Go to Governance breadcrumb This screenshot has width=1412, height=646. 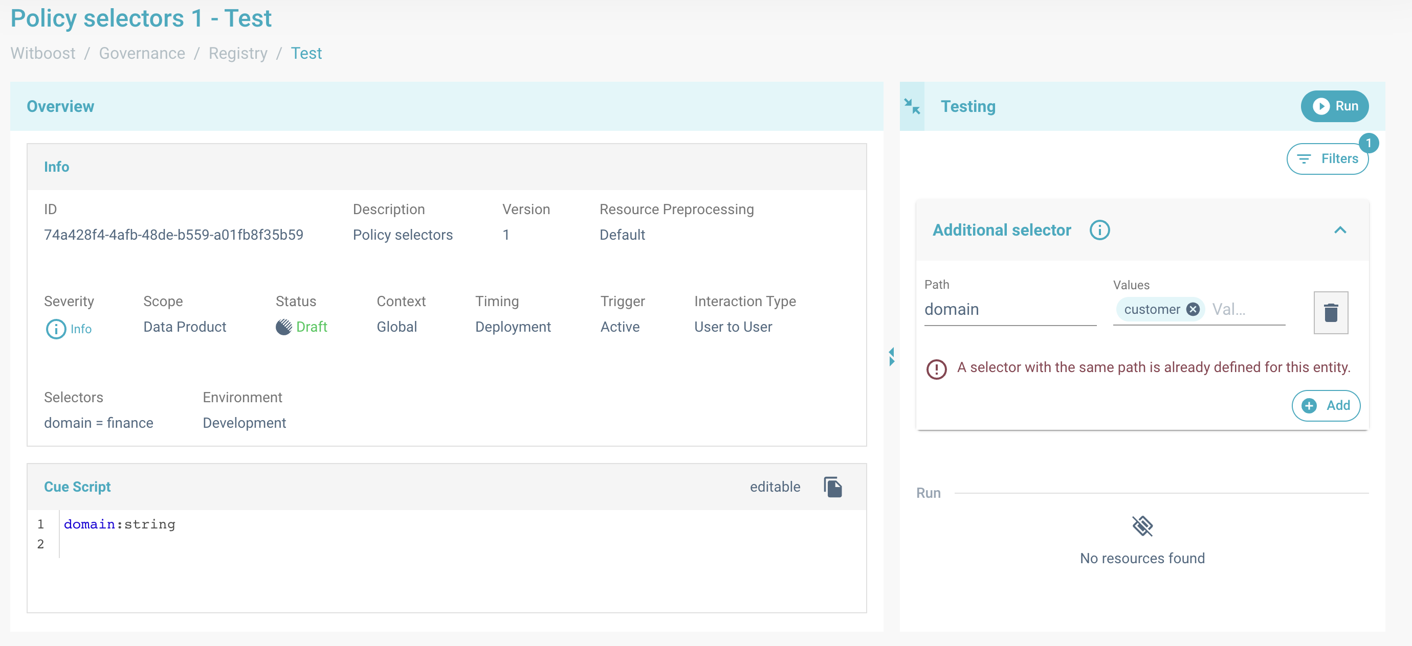tap(142, 53)
